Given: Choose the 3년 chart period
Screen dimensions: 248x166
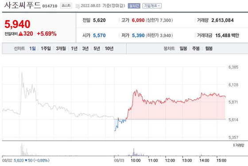Looking at the screenshot, I should [x=85, y=49].
